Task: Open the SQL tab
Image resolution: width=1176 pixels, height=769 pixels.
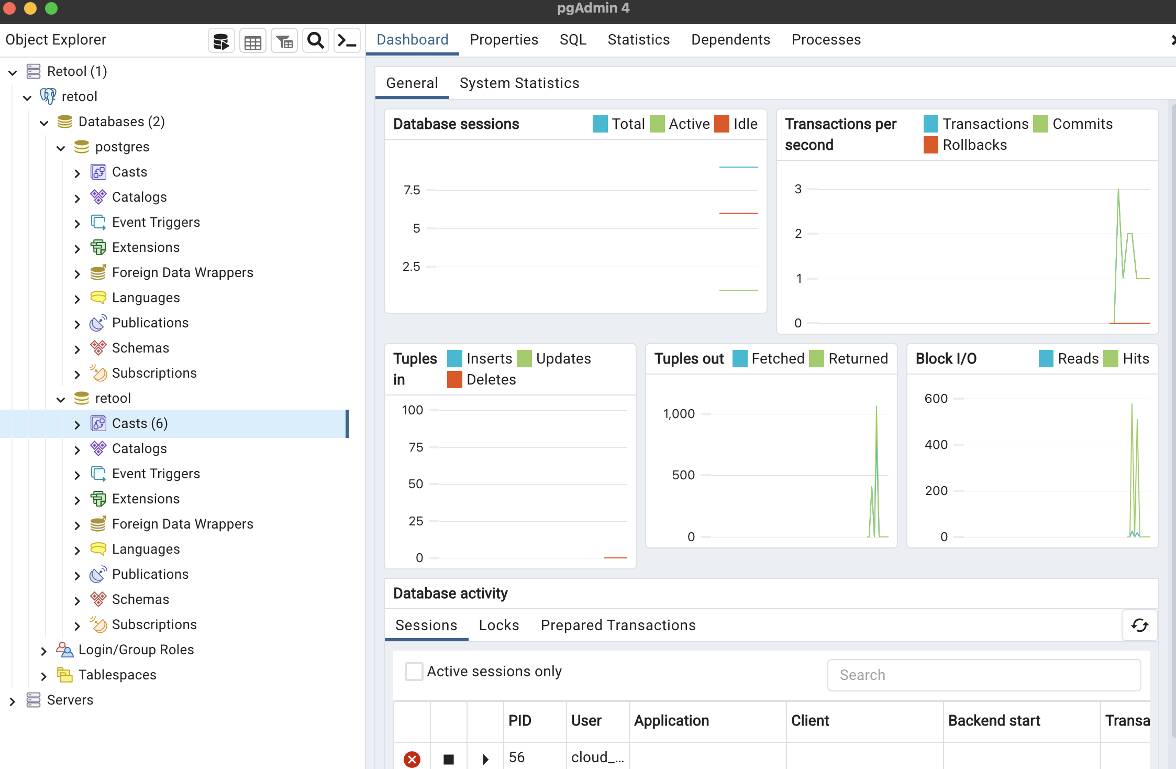Action: pyautogui.click(x=573, y=40)
